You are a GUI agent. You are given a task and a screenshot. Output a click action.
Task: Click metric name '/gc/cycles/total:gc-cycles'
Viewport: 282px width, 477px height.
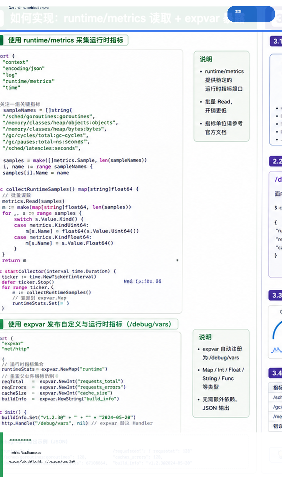pos(45,135)
